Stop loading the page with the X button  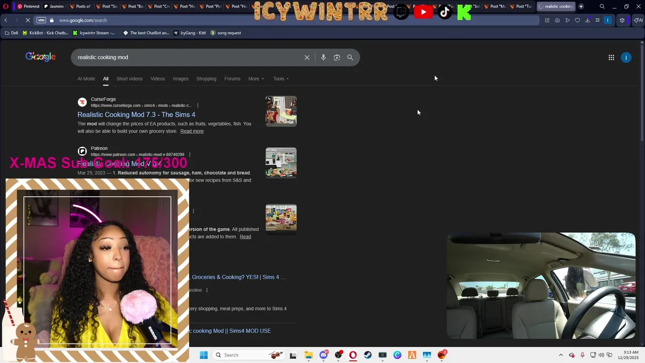point(28,20)
